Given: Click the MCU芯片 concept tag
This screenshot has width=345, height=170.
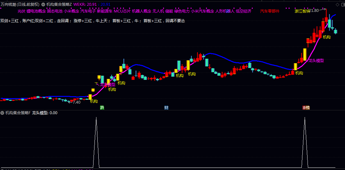Looking at the screenshot, I should tap(122, 11).
